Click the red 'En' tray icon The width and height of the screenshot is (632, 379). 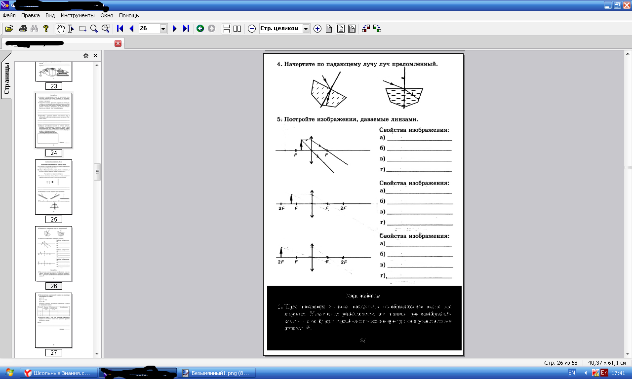click(x=604, y=373)
